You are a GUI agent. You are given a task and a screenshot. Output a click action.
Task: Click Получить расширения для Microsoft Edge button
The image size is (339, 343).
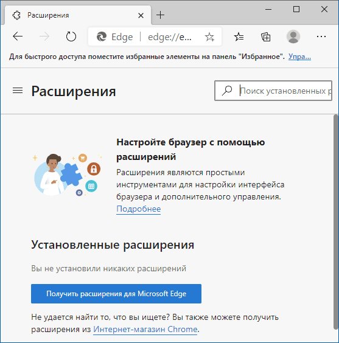[x=116, y=294]
